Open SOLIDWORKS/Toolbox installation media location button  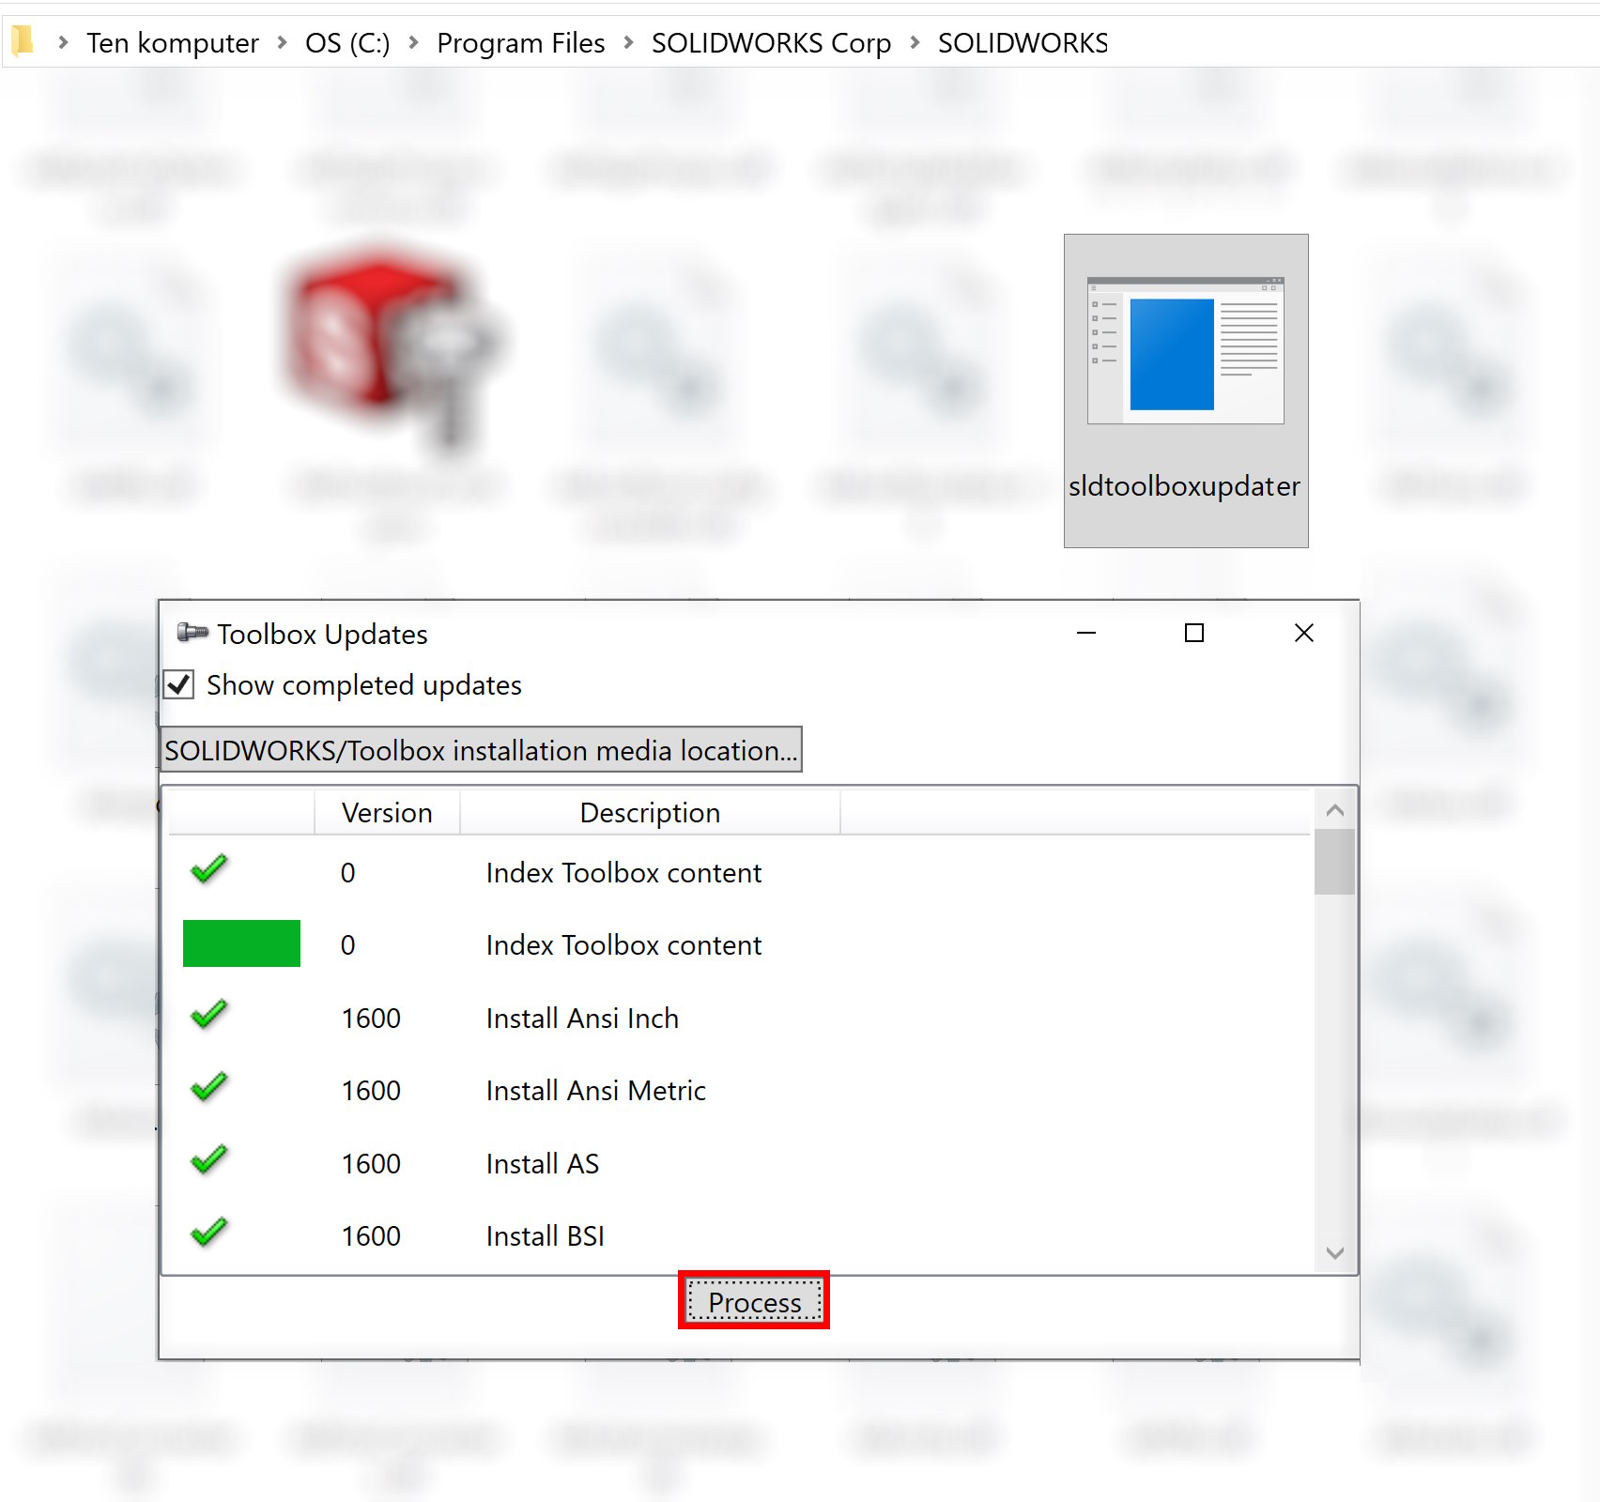(x=481, y=750)
